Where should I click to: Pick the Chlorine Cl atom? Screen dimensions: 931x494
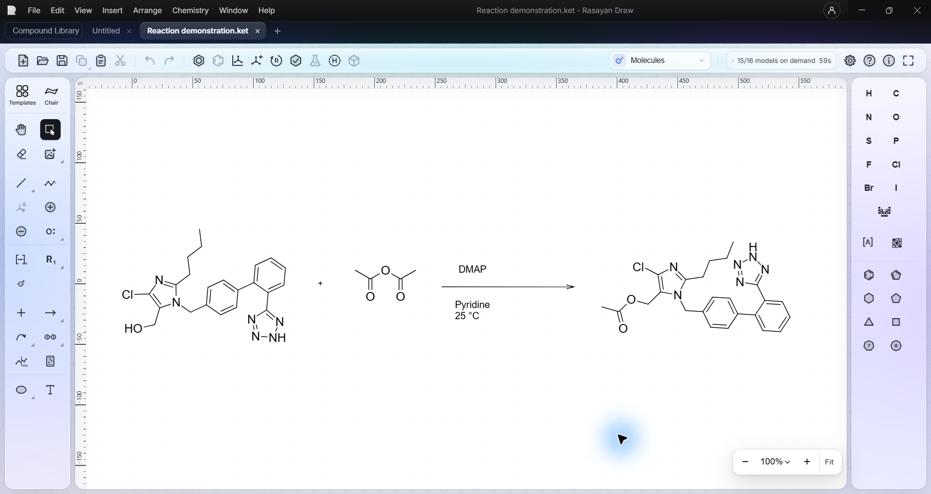point(896,165)
